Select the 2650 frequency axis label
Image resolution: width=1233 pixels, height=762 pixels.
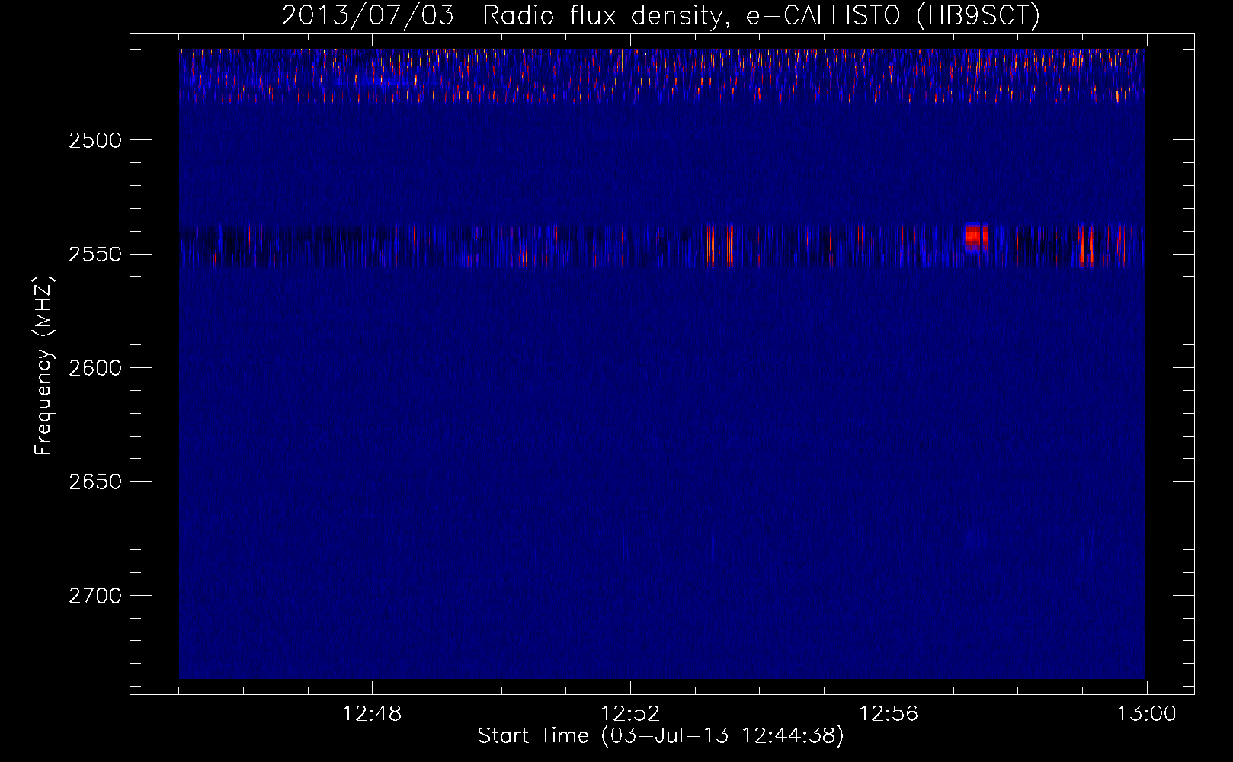(x=94, y=482)
